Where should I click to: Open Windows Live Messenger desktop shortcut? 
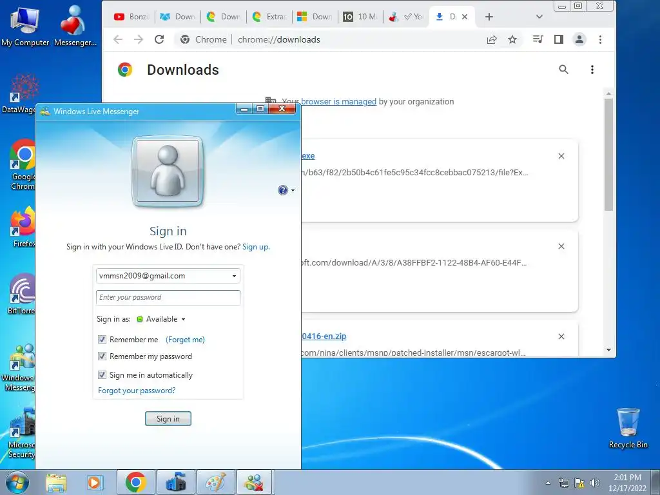tap(19, 367)
